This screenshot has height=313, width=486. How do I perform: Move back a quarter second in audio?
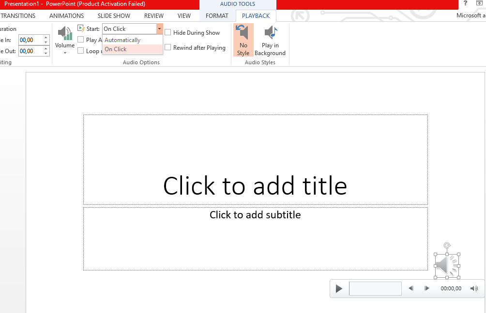[x=410, y=288]
